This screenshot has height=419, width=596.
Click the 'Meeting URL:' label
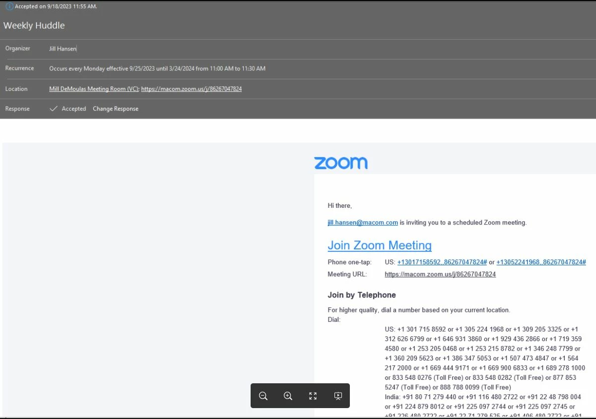347,274
